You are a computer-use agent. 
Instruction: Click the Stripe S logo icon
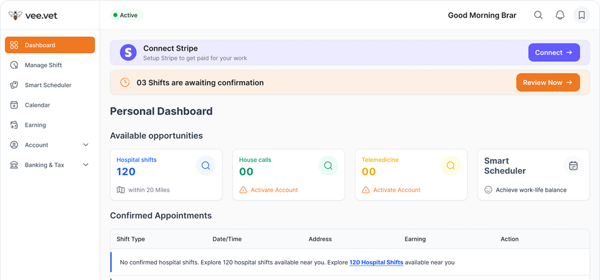point(129,53)
